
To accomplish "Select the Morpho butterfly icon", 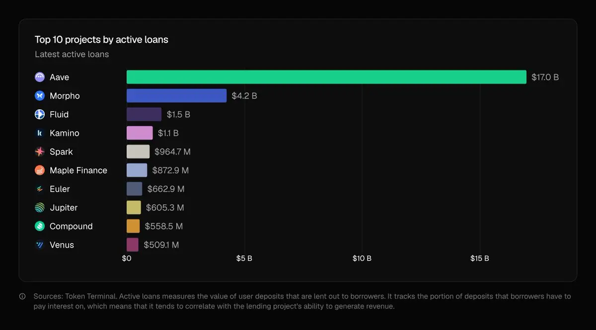I will click(x=40, y=96).
